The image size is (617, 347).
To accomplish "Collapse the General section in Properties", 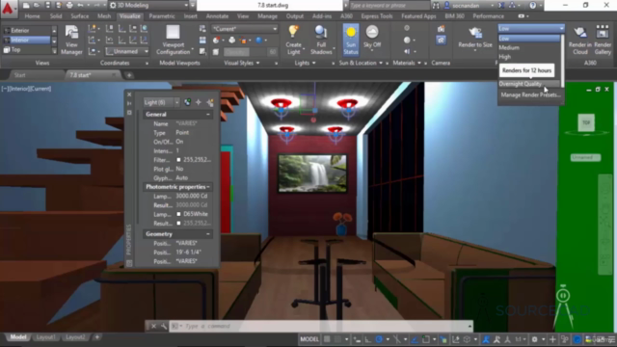I will coord(208,115).
